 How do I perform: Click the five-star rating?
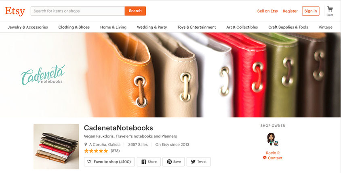pyautogui.click(x=96, y=151)
